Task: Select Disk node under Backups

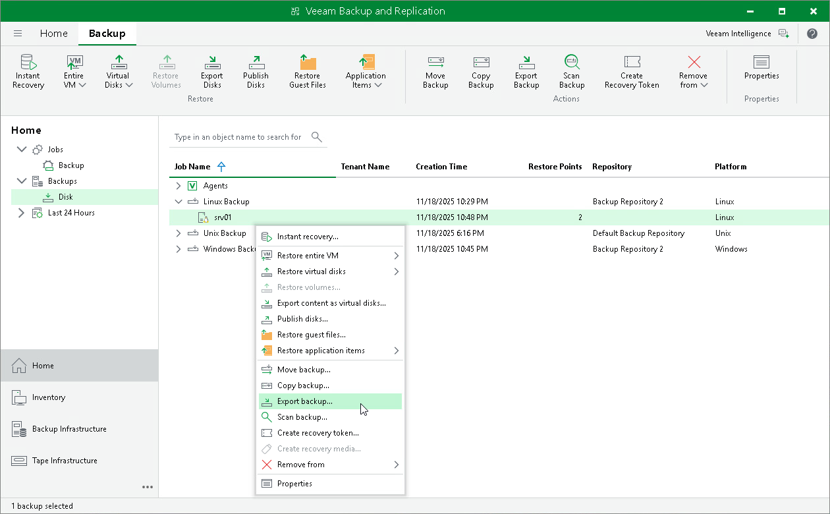Action: click(x=84, y=197)
